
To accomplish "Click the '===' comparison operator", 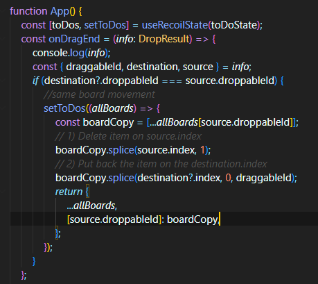I will tap(172, 81).
